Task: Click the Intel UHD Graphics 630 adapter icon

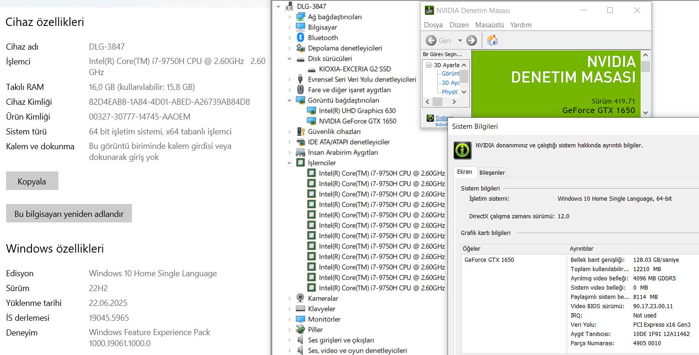Action: (311, 111)
